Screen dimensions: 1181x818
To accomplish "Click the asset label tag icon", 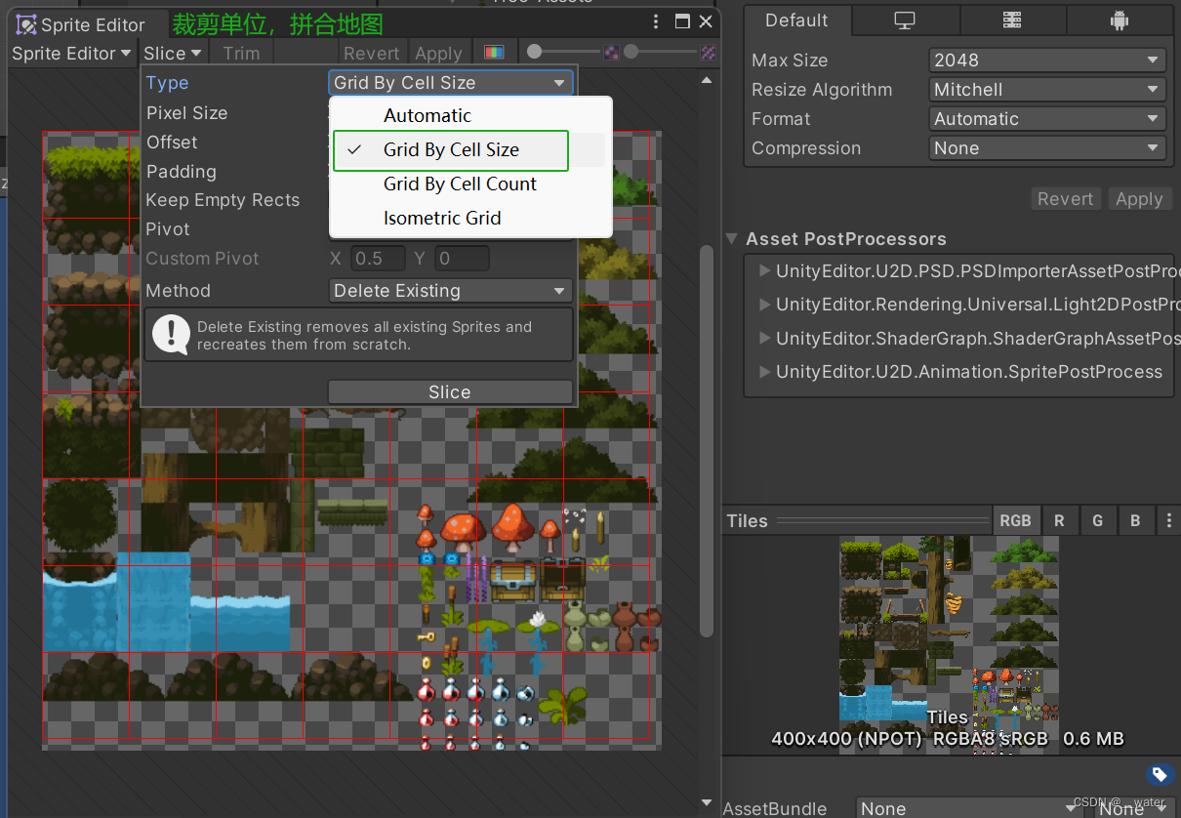I will 1159,774.
